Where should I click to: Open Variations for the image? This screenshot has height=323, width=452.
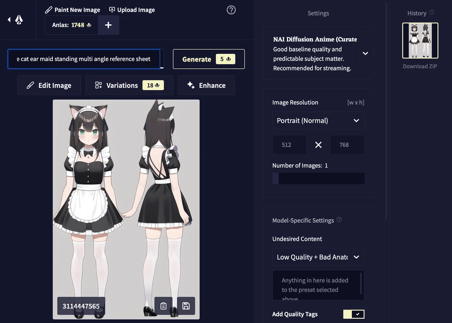(x=129, y=85)
